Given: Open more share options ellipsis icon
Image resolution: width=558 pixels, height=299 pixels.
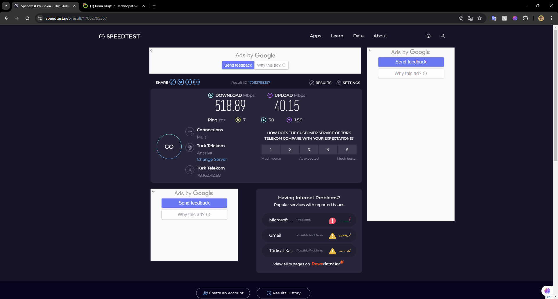Looking at the screenshot, I should point(196,82).
